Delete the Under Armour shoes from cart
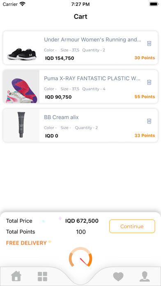The width and height of the screenshot is (161, 286). pos(149,44)
